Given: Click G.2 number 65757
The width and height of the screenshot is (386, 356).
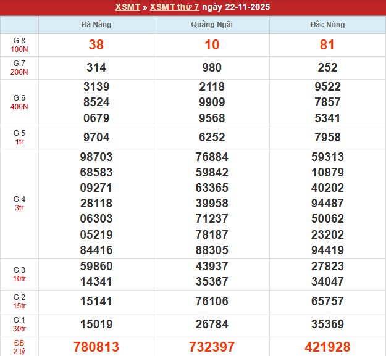Looking at the screenshot, I should pos(327,302).
